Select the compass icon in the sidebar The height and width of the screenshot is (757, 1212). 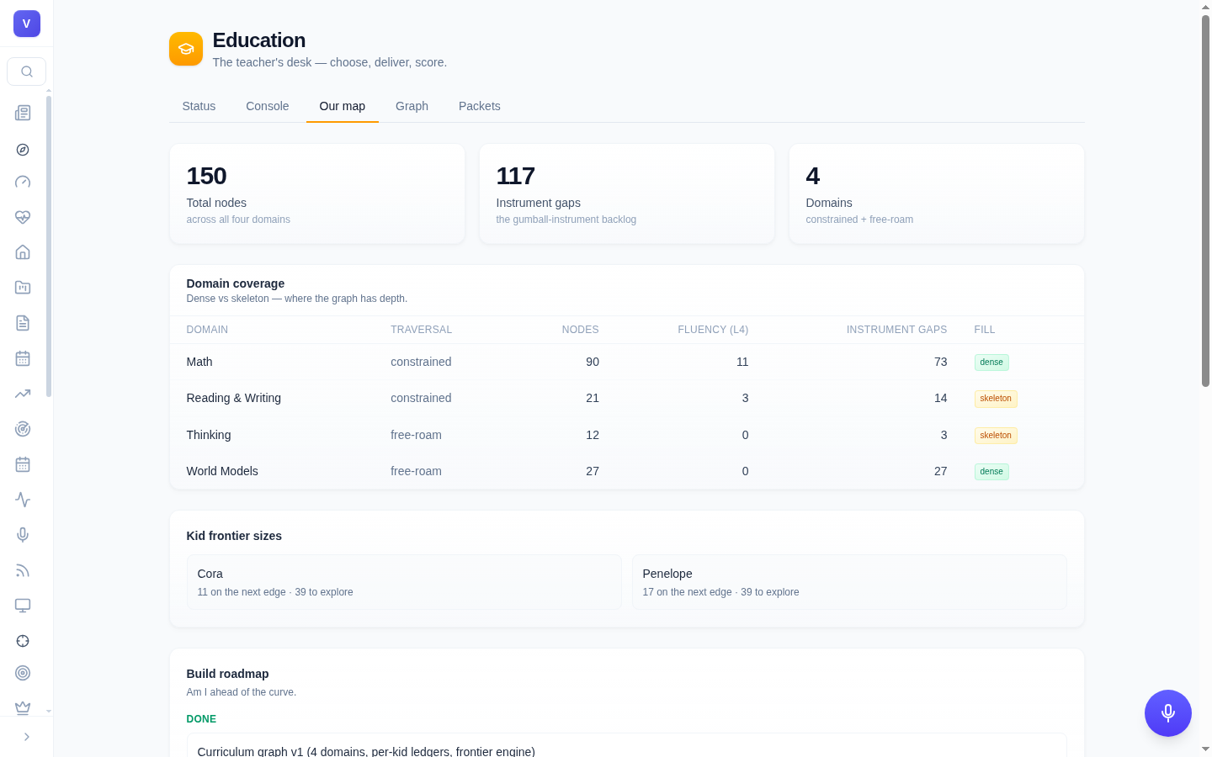(23, 150)
